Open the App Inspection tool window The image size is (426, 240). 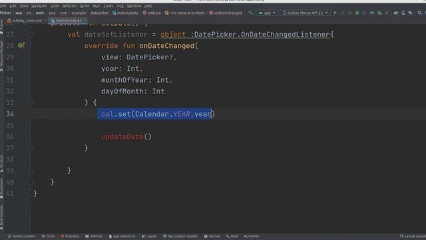122,236
